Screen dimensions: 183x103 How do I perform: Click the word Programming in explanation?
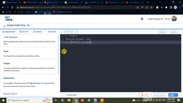coord(34,83)
